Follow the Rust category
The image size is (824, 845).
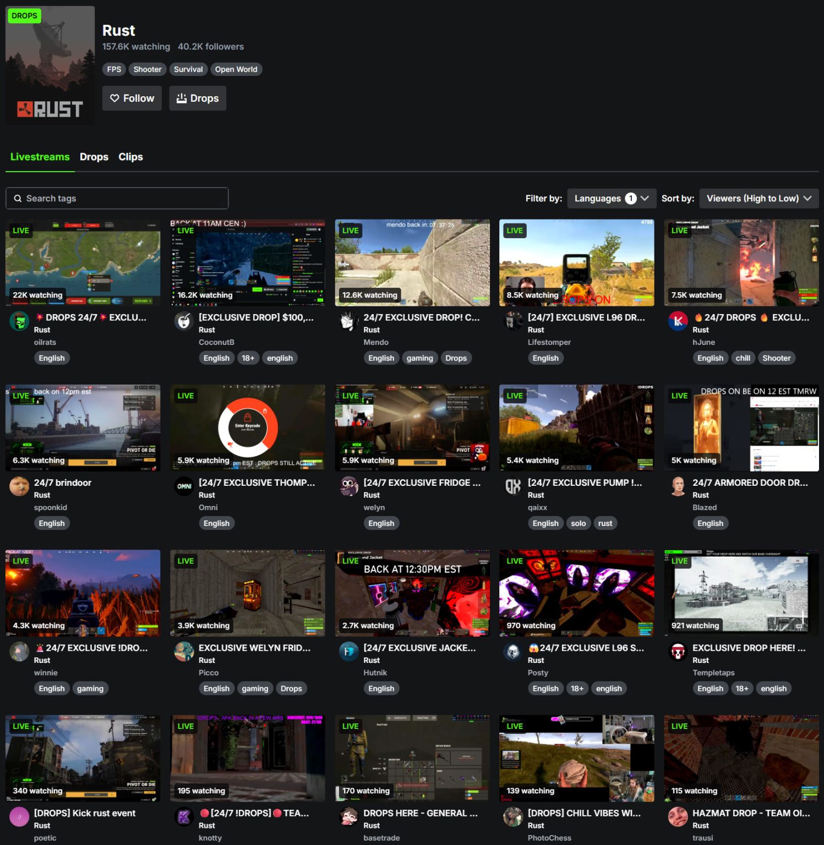point(132,98)
